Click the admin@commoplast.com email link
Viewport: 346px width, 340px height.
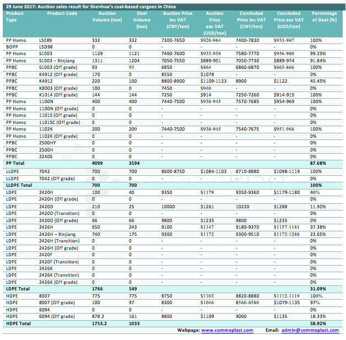click(310, 330)
